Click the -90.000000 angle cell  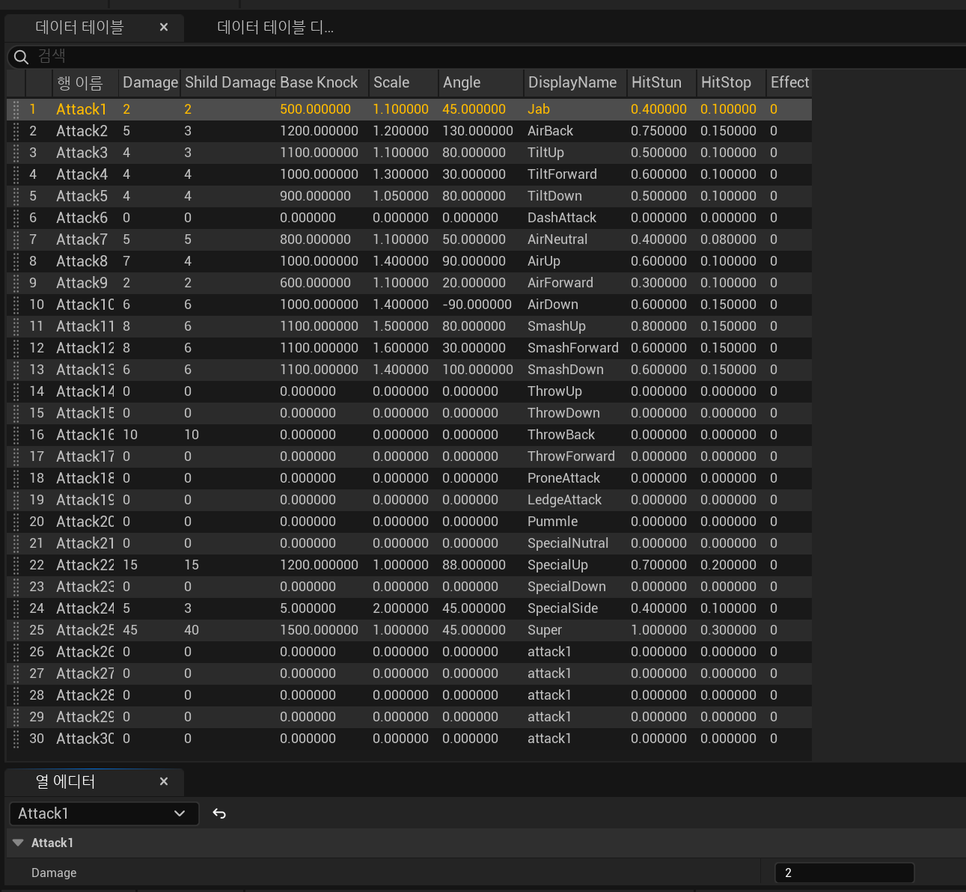click(477, 305)
